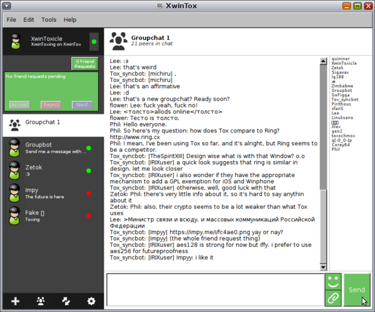
Task: Click Groupbot's avatar in contact list
Action: (x=14, y=148)
